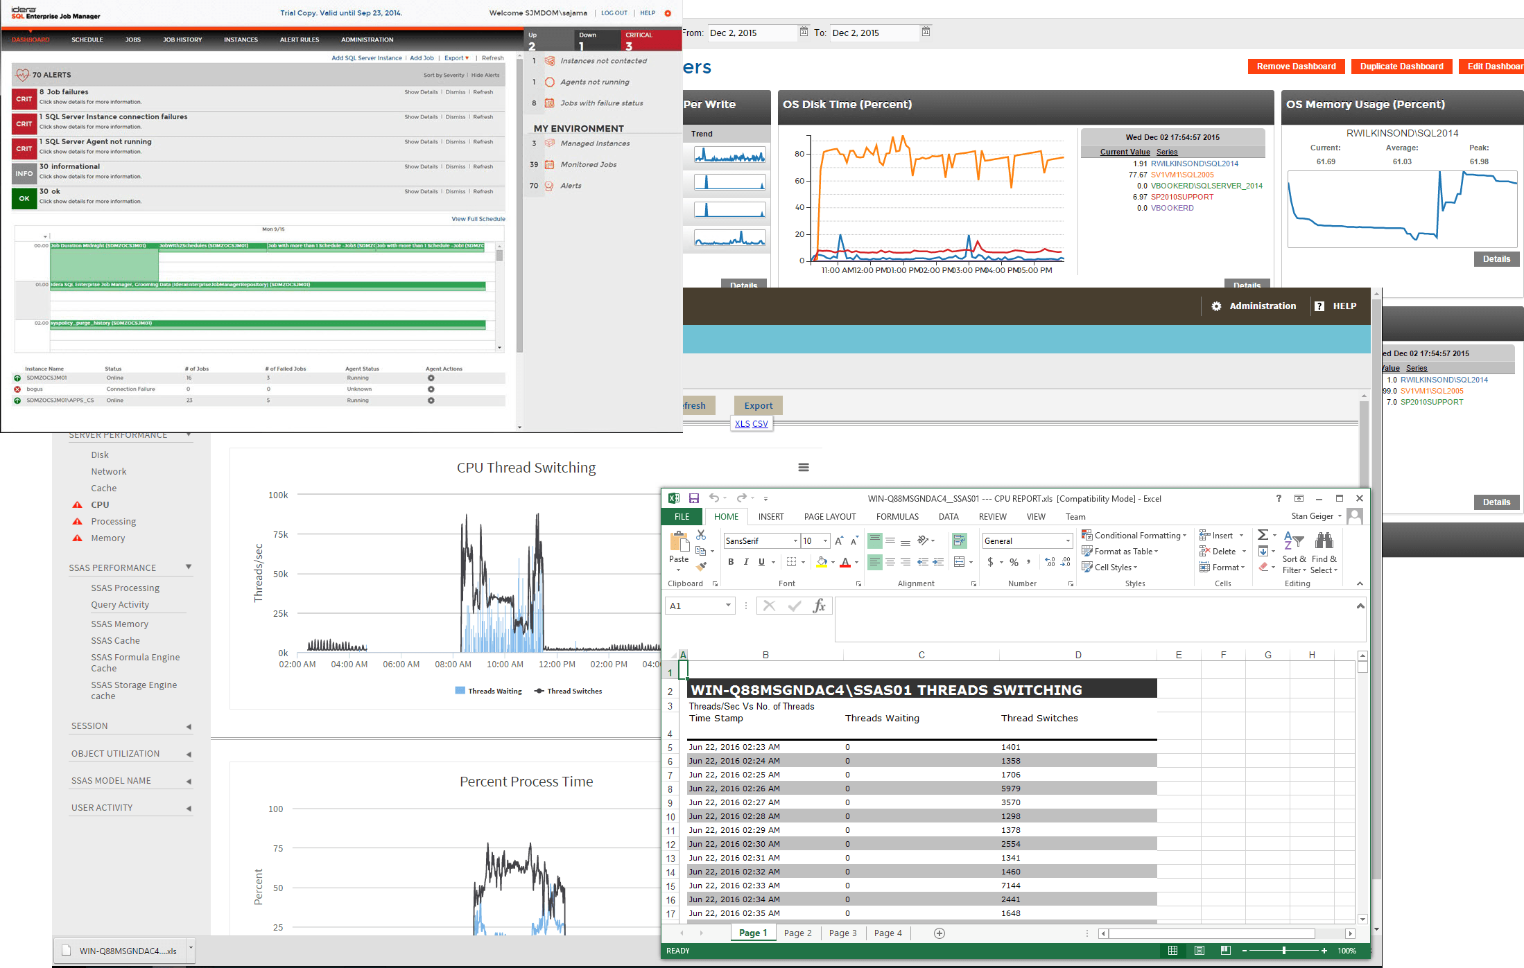Toggle Underline formatting in Excel

(x=761, y=562)
